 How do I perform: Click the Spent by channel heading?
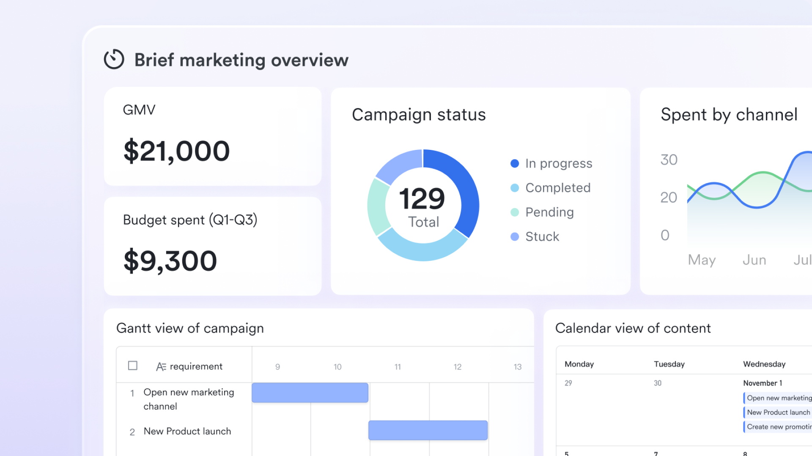729,115
